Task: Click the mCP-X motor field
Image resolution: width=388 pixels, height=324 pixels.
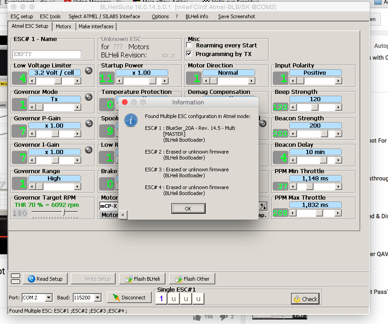Action: coord(109,206)
